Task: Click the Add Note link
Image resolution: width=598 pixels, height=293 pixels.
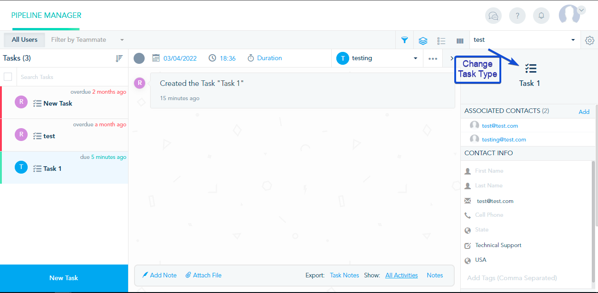Action: click(x=159, y=275)
